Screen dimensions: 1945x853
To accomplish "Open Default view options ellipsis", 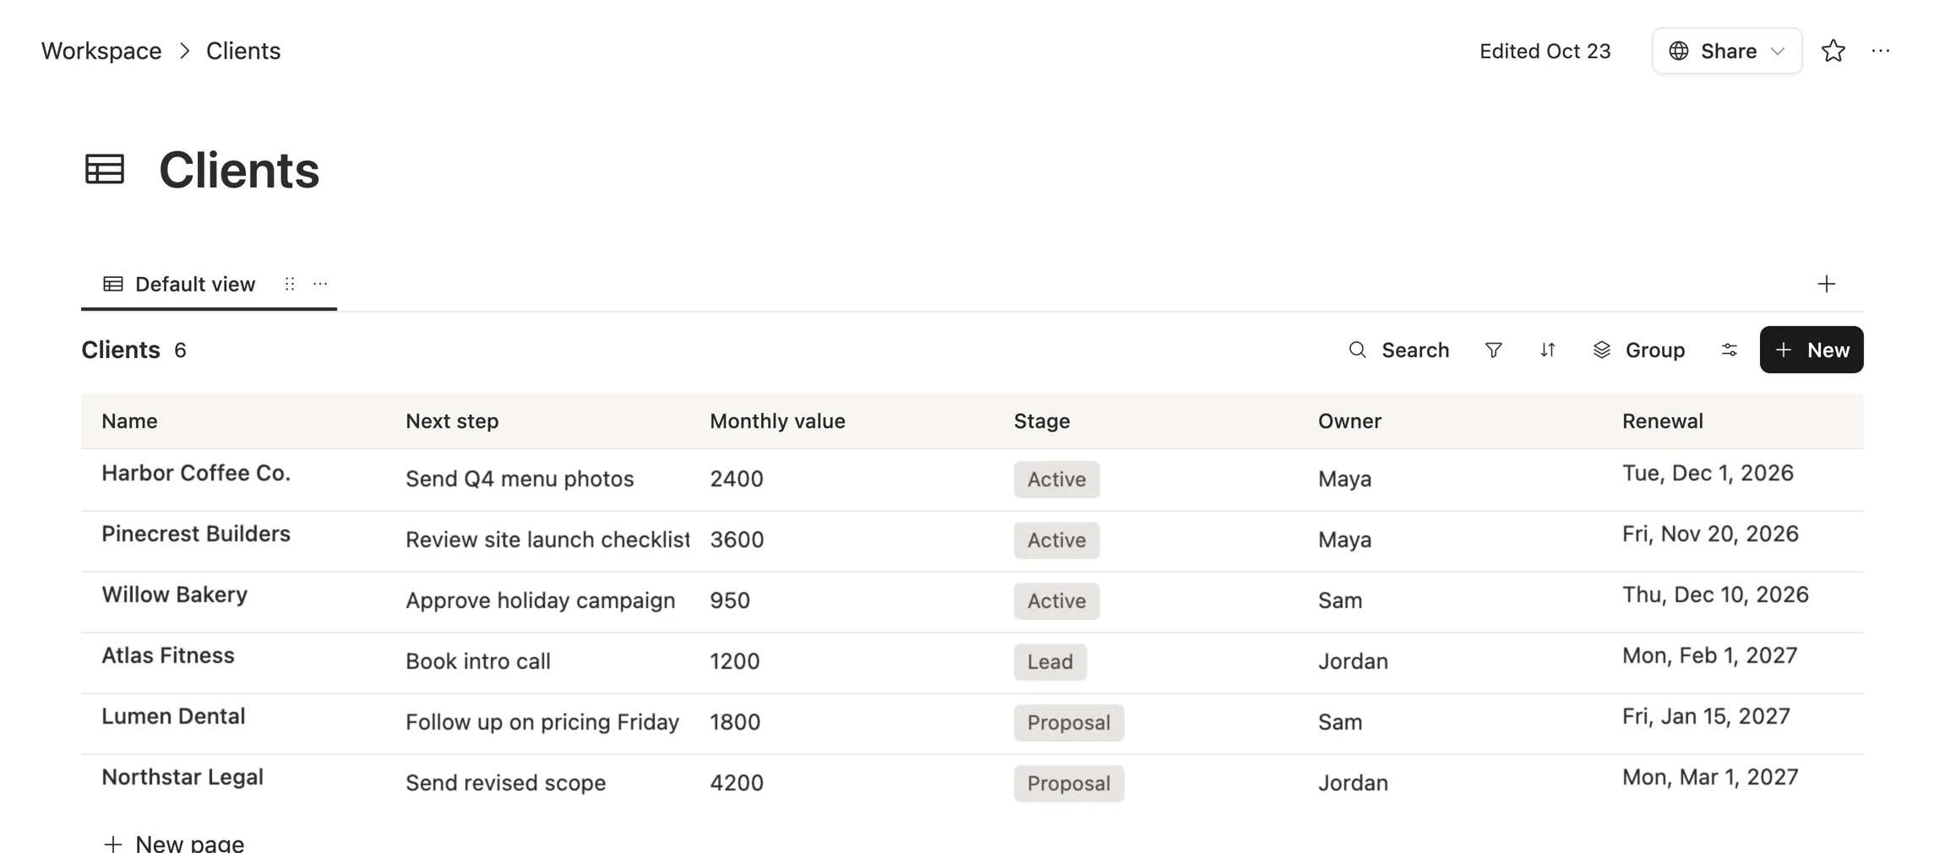I will [x=320, y=284].
